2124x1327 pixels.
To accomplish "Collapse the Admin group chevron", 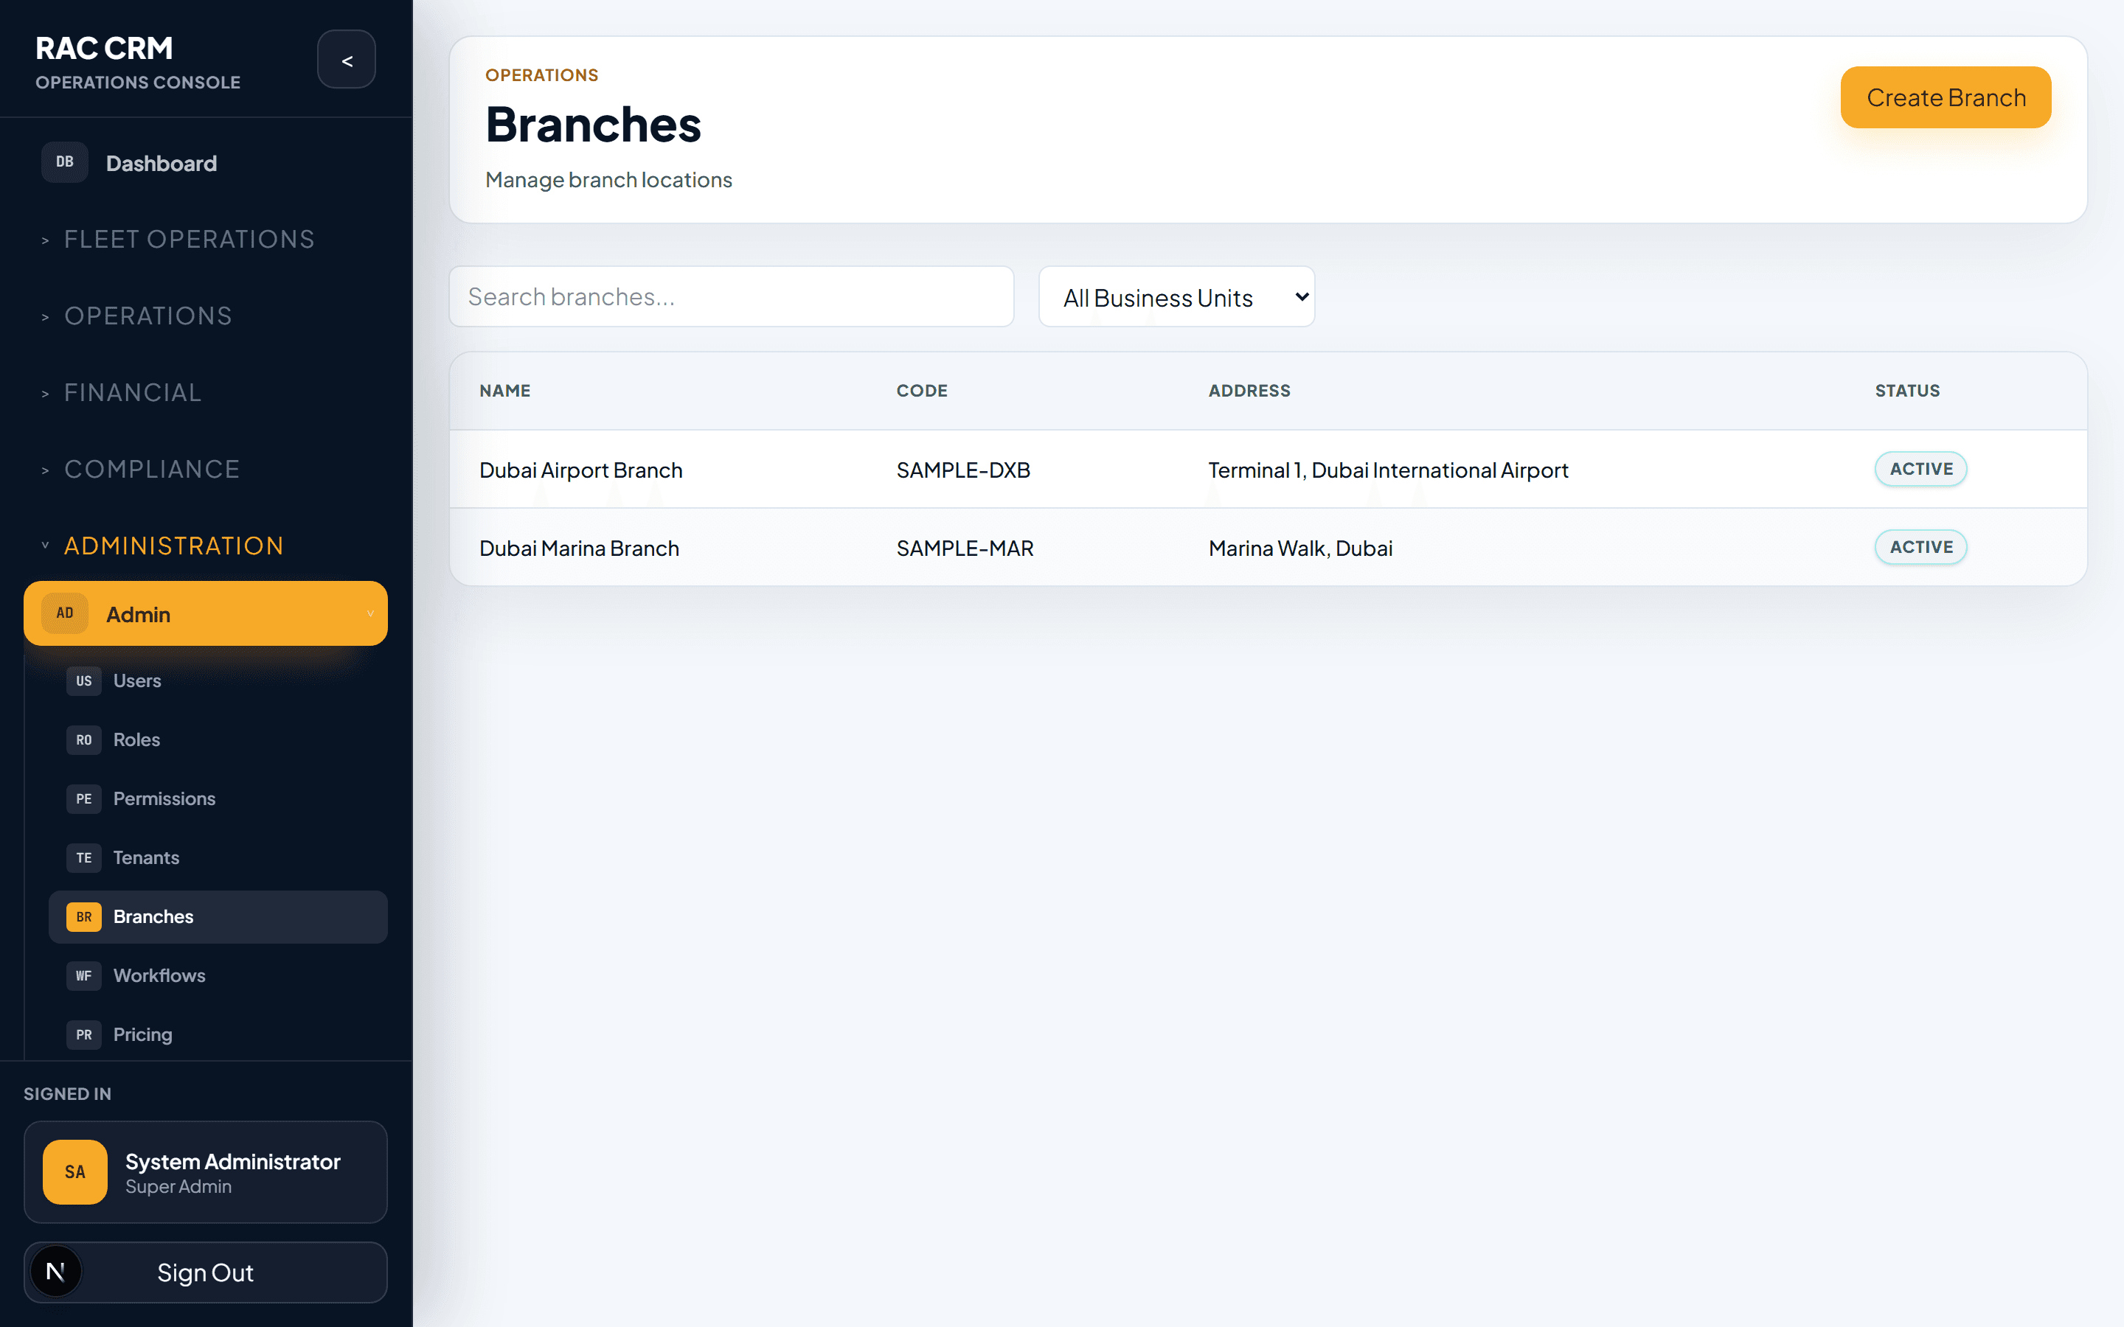I will pos(370,613).
